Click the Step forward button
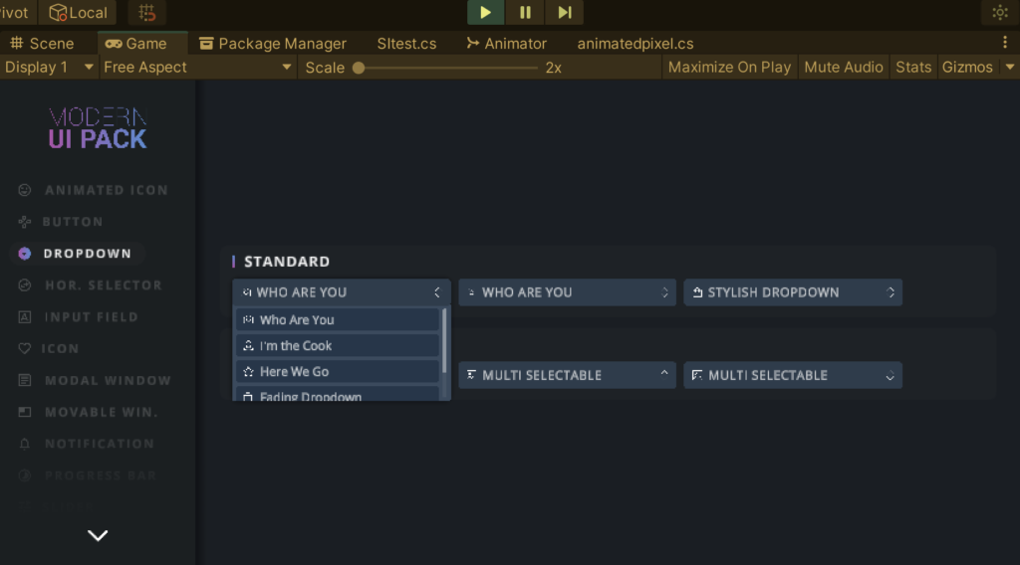 coord(564,13)
